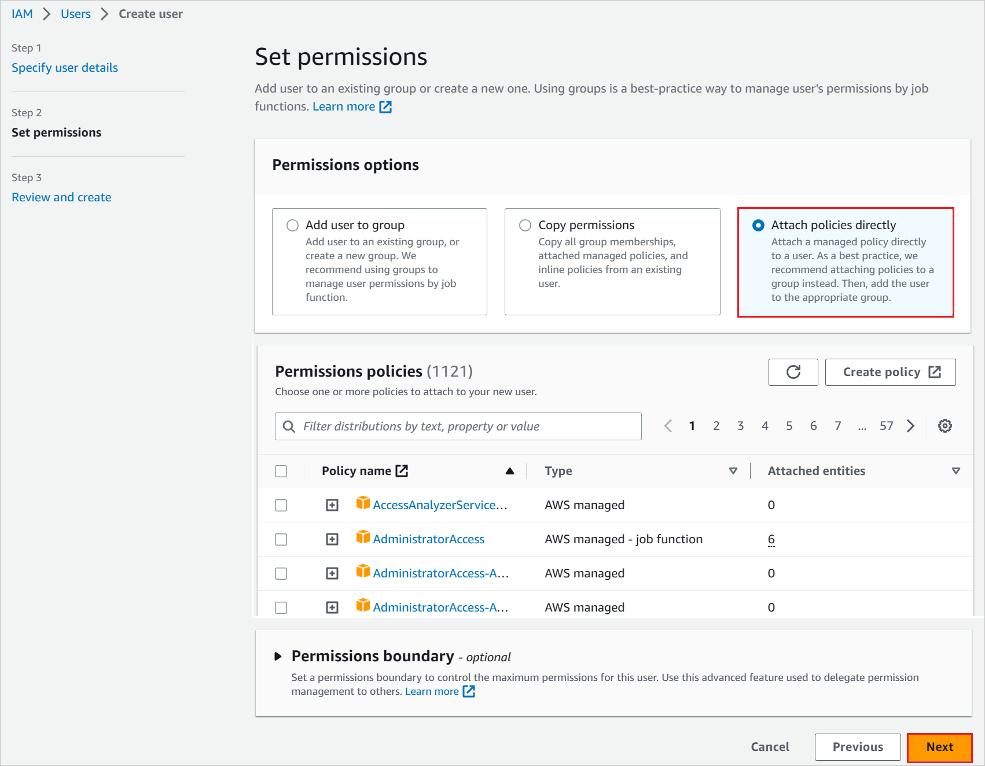Click the search magnifier in filter bar
This screenshot has width=985, height=766.
pyautogui.click(x=289, y=426)
